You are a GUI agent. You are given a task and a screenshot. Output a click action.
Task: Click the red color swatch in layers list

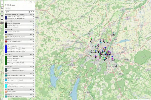(6, 41)
